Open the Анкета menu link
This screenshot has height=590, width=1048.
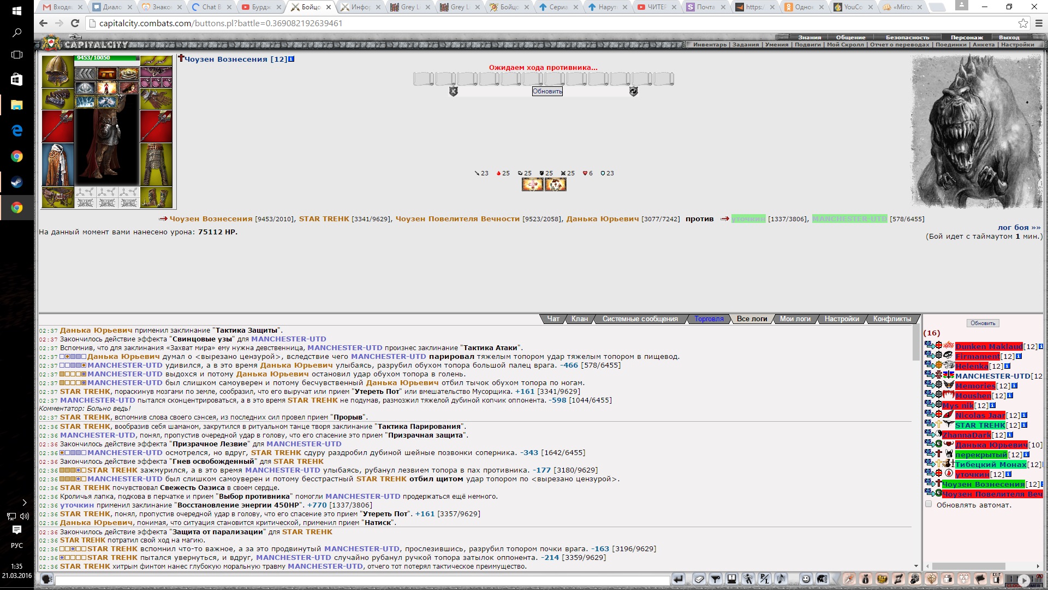(984, 45)
